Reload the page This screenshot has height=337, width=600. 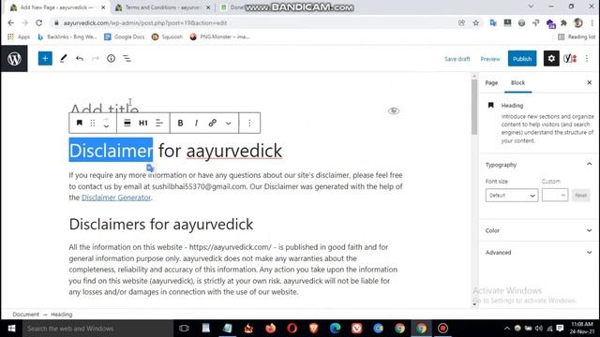[39, 22]
